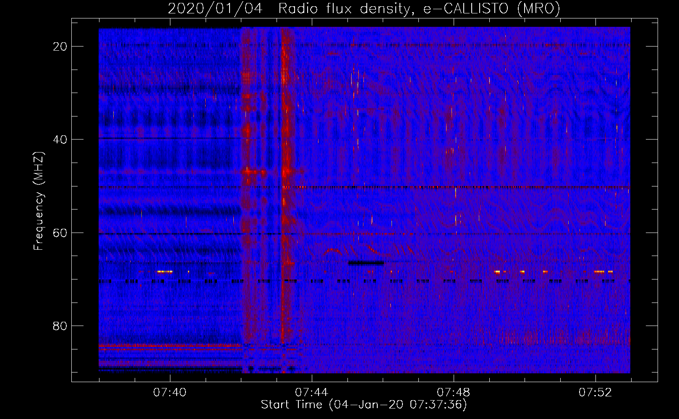Click the "07:44" time tick label
679x419 pixels.
pos(311,393)
